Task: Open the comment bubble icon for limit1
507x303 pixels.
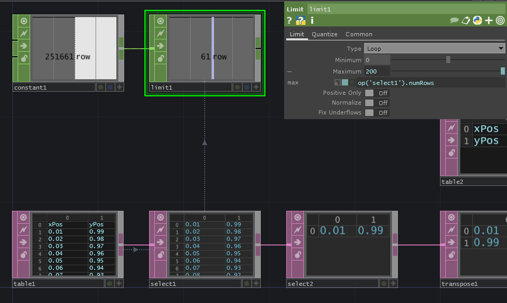Action: (454, 21)
